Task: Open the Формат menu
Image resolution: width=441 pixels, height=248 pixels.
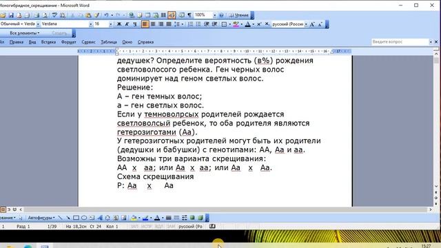Action: coord(69,42)
